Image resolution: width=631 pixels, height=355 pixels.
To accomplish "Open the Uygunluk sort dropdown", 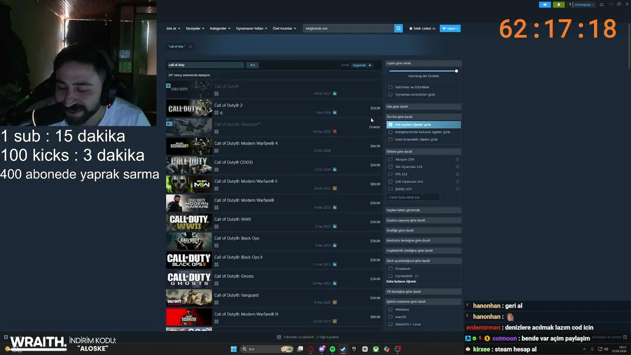I will click(362, 65).
